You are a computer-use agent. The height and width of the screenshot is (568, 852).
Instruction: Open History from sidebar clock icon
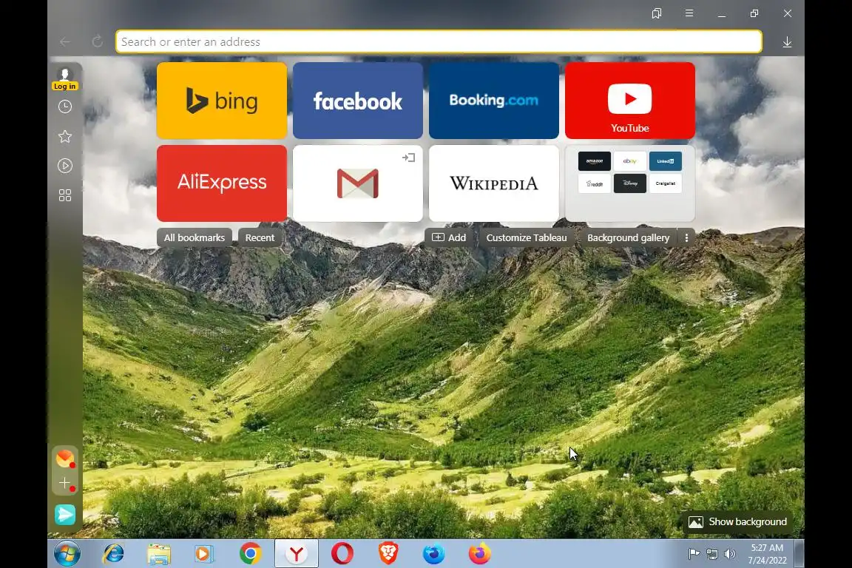tap(64, 106)
